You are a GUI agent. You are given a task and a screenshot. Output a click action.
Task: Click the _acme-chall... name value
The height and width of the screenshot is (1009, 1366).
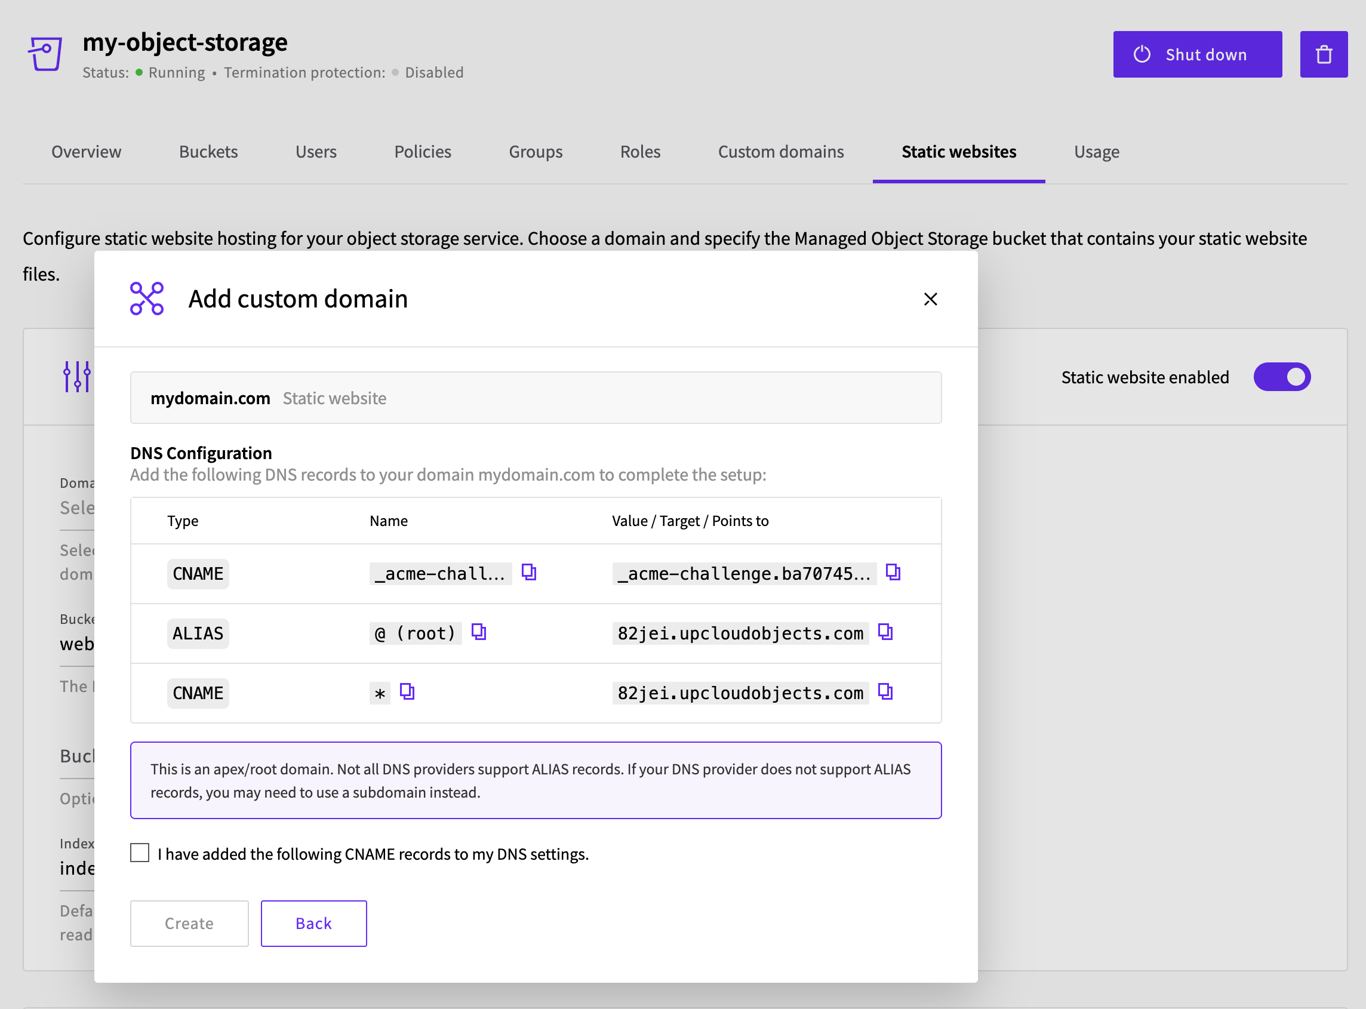[440, 574]
